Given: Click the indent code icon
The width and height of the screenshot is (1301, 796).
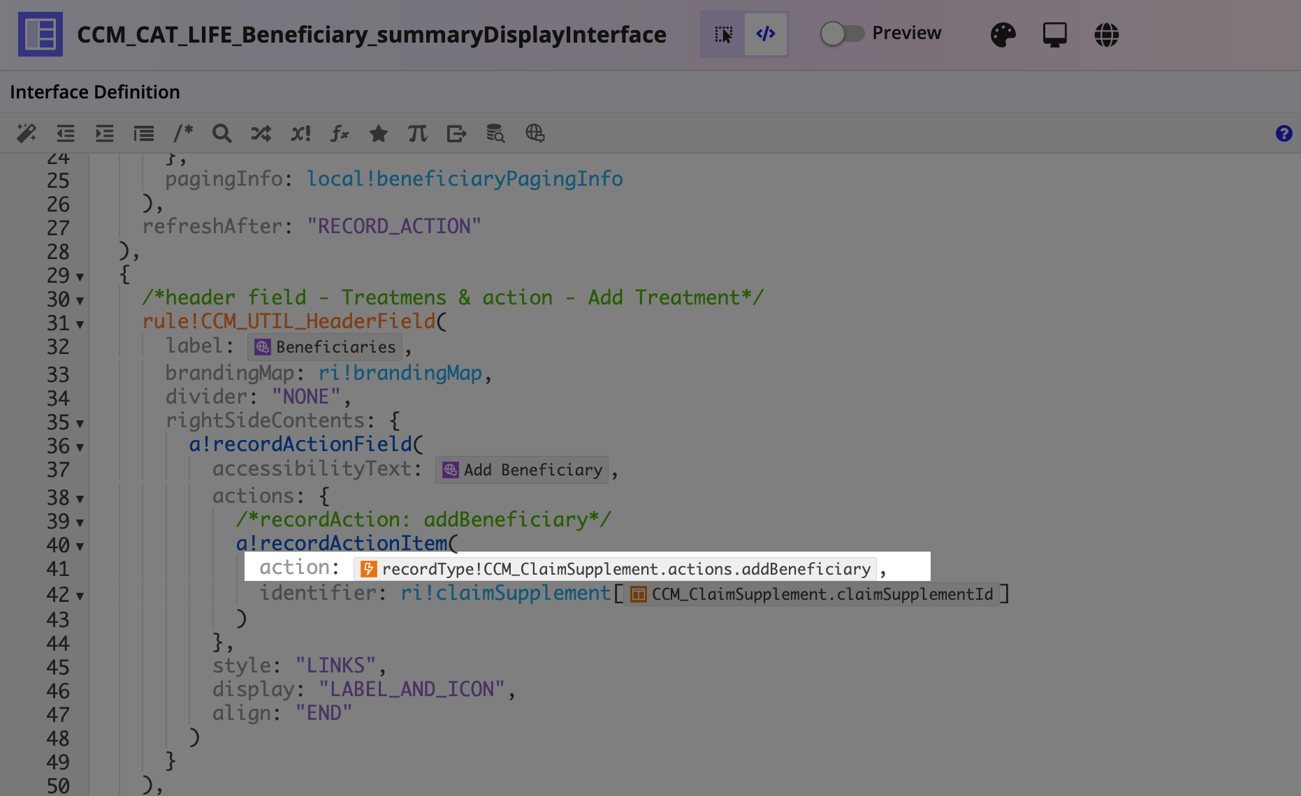Looking at the screenshot, I should (105, 133).
